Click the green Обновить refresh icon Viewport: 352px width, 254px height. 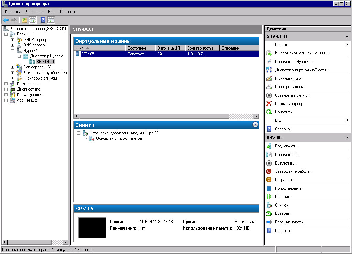[269, 112]
